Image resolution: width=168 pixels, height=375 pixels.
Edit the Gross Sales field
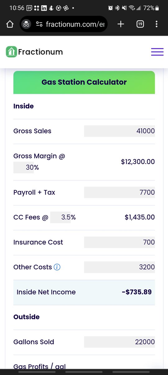coord(119,131)
